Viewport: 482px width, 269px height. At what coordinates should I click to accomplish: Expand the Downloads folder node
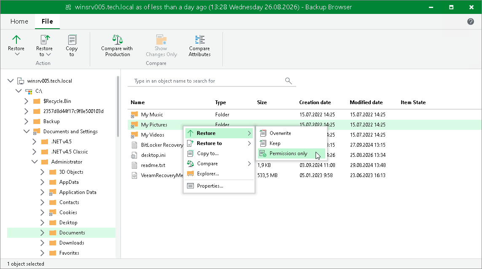tap(42, 243)
